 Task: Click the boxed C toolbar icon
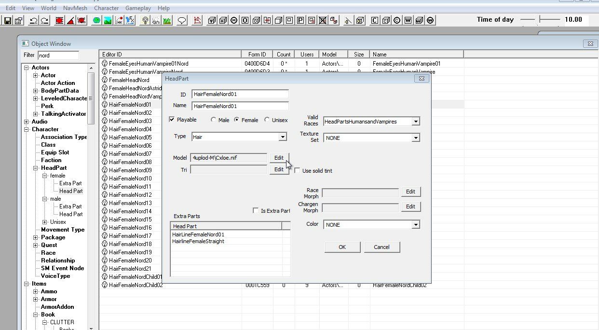click(374, 21)
